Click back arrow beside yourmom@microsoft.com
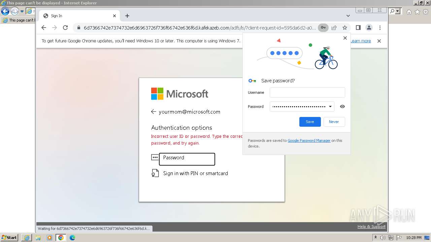 tap(154, 112)
